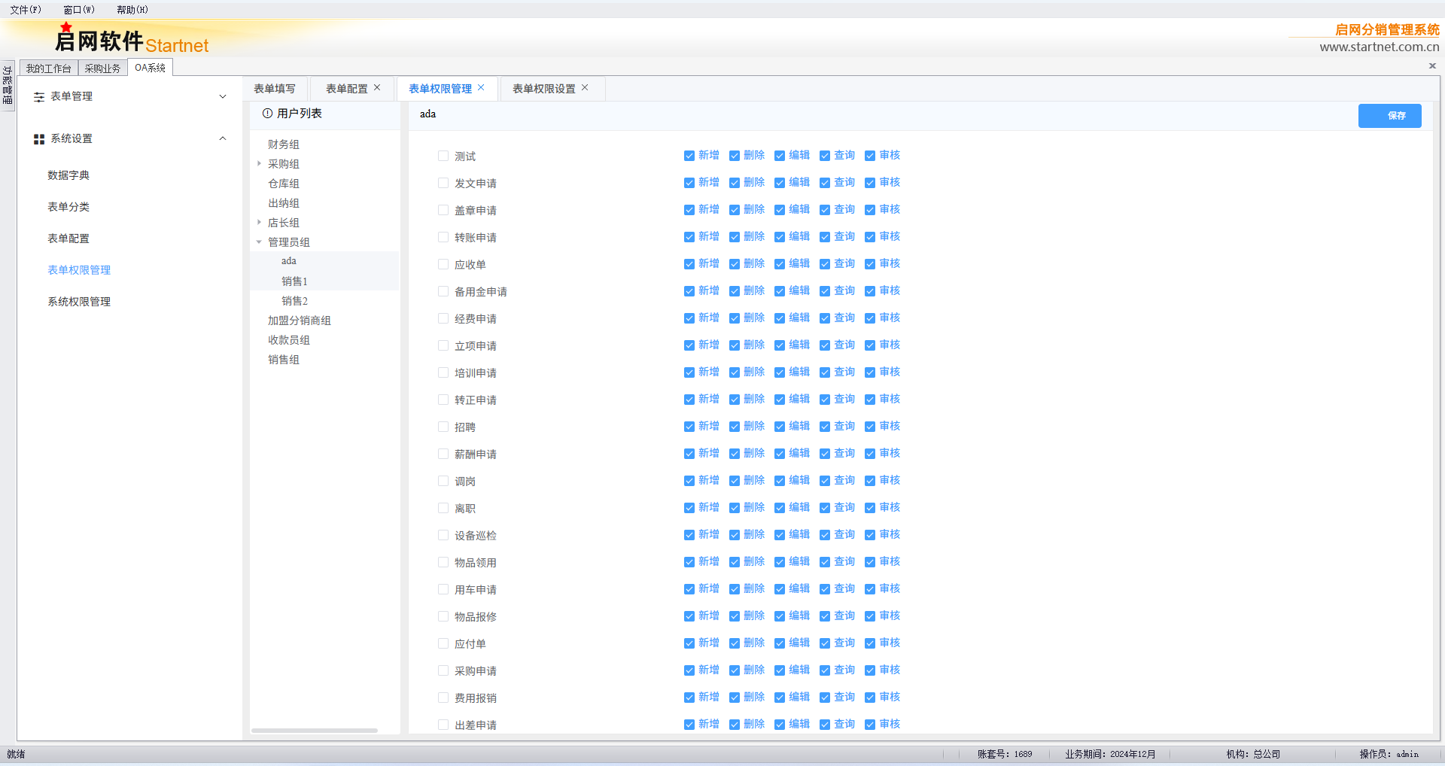
Task: Switch to the 采购业务 tab
Action: pos(102,68)
